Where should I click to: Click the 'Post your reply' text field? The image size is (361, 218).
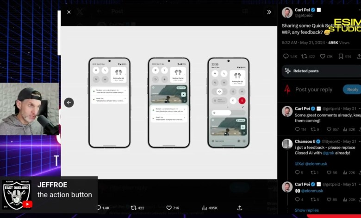[x=314, y=90]
